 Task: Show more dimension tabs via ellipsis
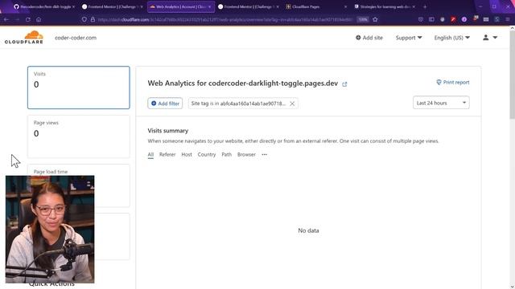265,154
